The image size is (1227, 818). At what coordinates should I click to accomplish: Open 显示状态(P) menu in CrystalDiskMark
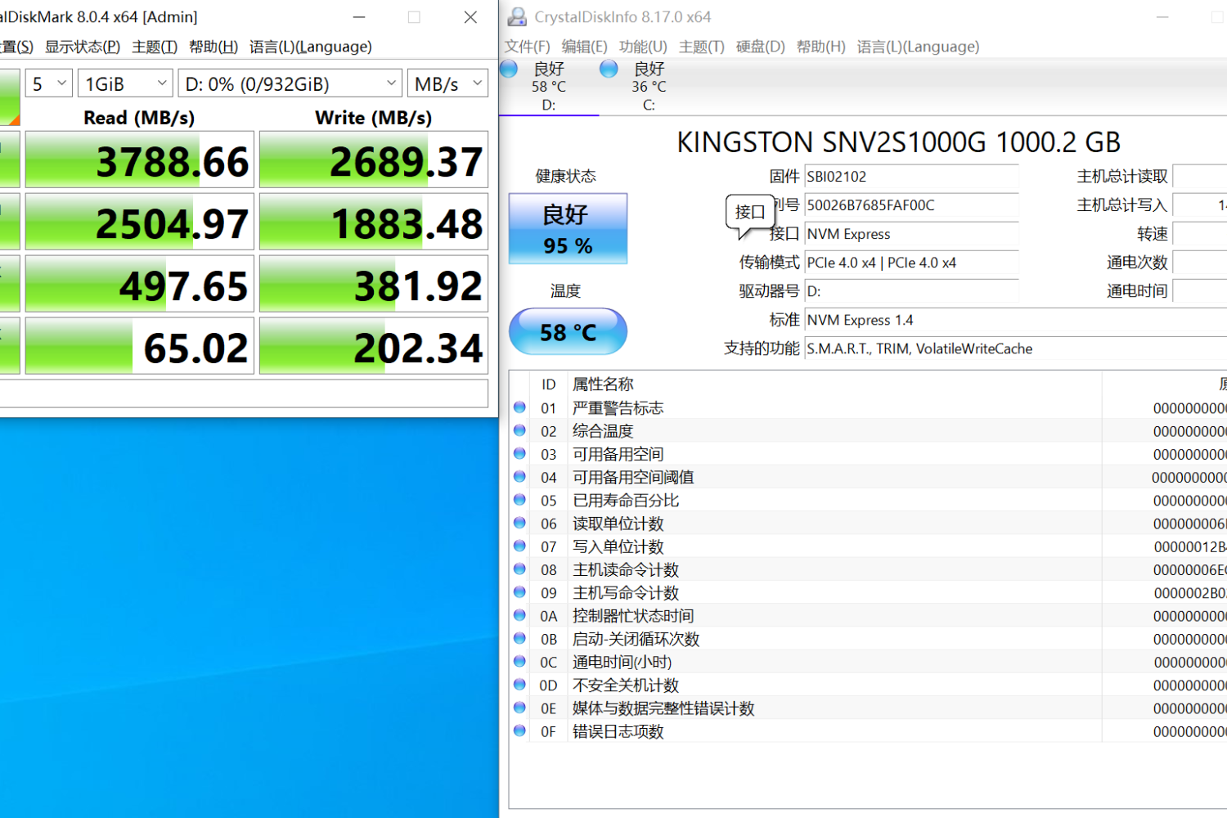83,47
